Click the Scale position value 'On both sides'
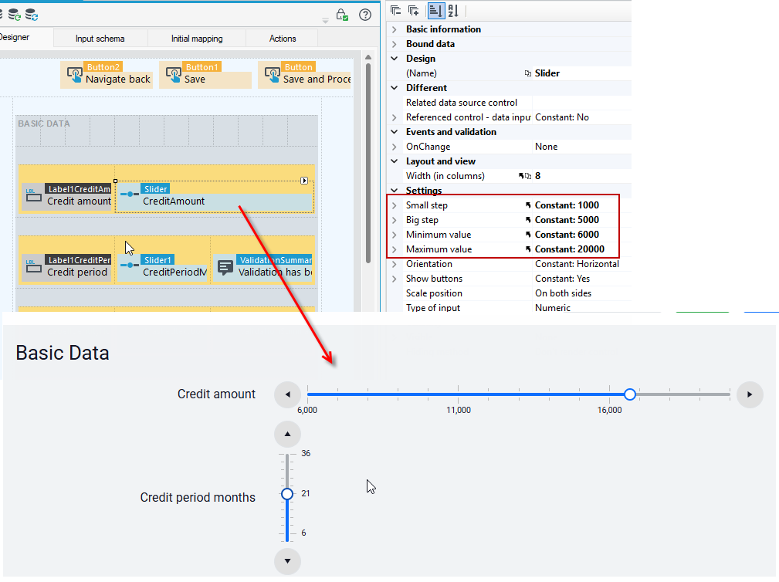 [x=564, y=293]
